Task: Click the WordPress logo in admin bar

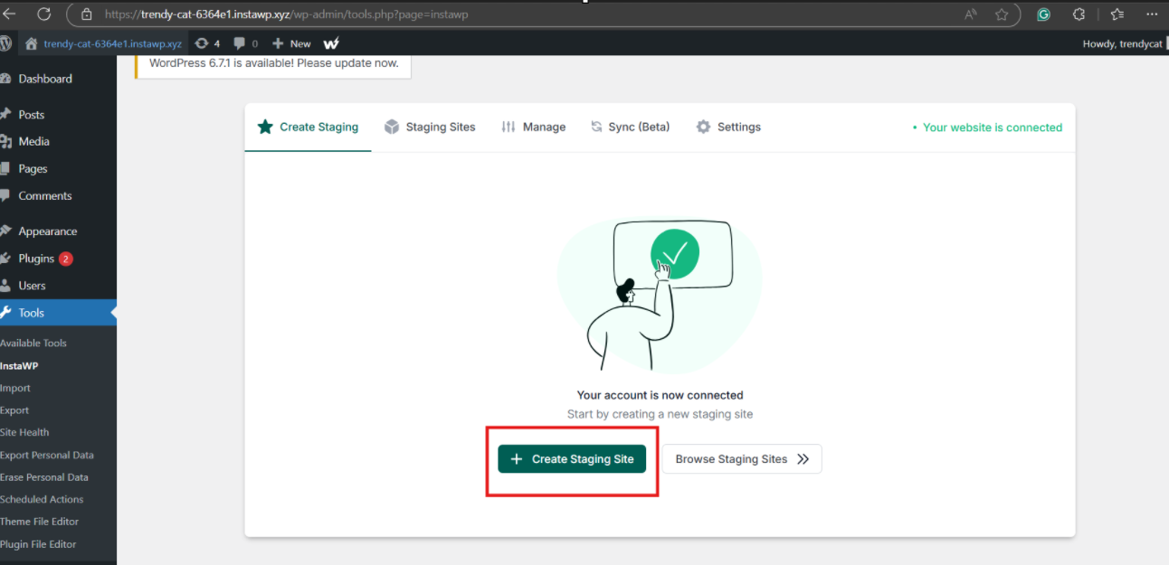Action: click(5, 43)
